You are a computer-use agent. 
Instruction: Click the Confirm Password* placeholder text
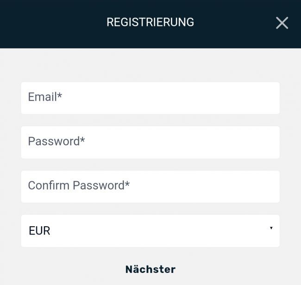point(79,185)
